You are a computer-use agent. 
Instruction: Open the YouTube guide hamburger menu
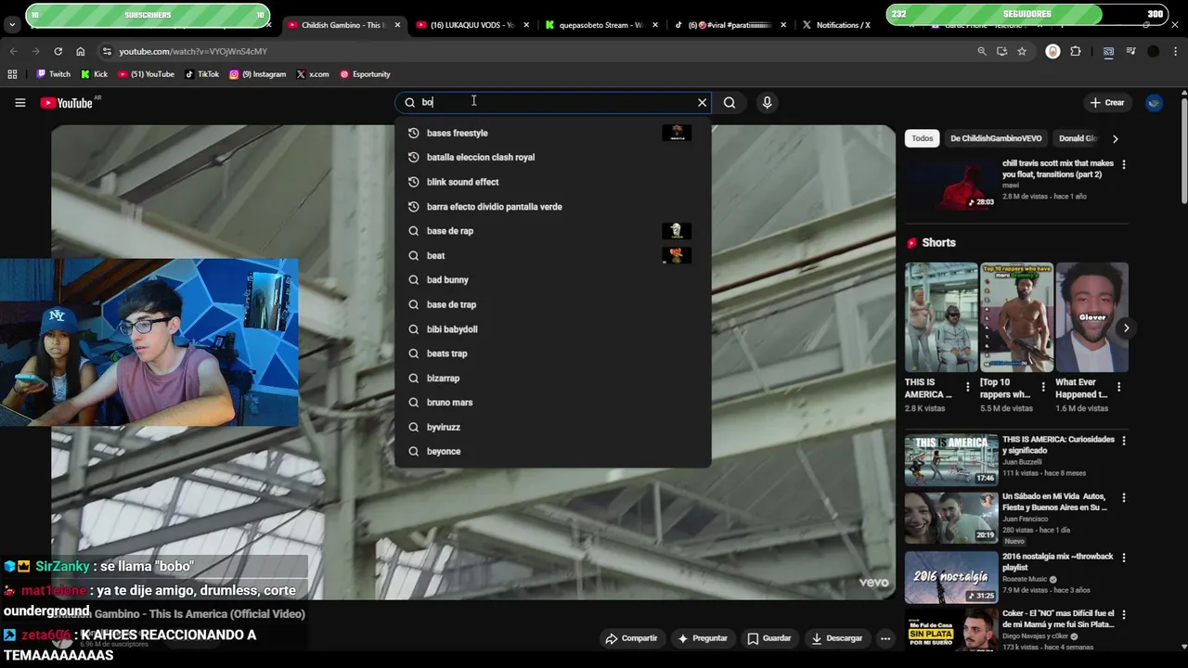[x=19, y=103]
